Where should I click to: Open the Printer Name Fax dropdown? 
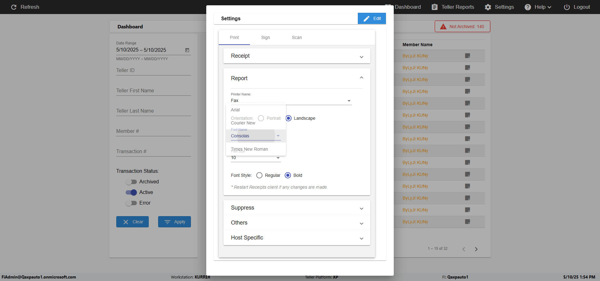pos(291,101)
